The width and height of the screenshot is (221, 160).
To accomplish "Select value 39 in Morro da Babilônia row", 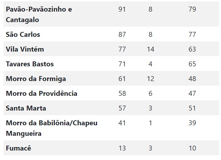I will pos(192,123).
